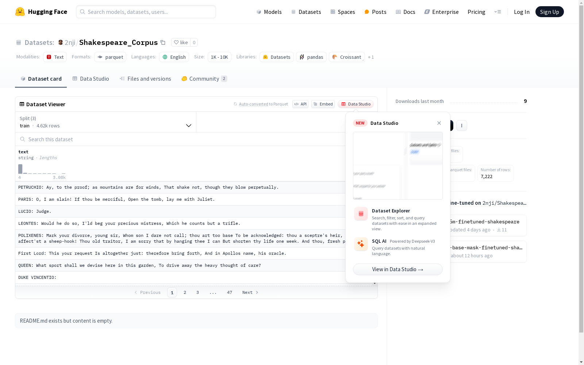This screenshot has height=365, width=584.
Task: Switch to Files and versions tab
Action: 145,78
